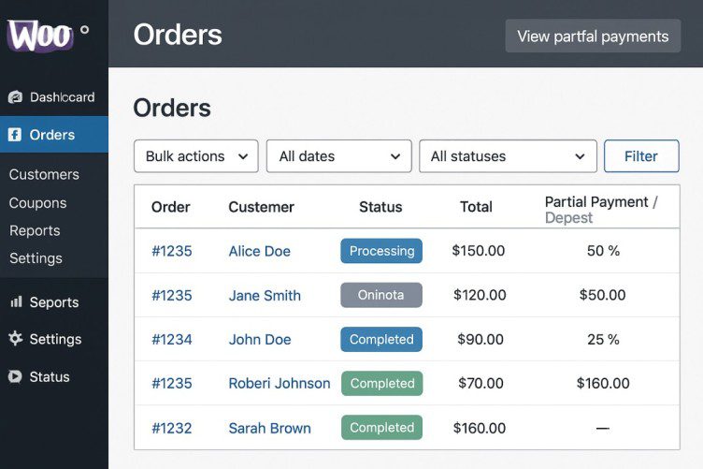This screenshot has width=703, height=469.
Task: Click the Reports bar chart icon
Action: point(15,302)
